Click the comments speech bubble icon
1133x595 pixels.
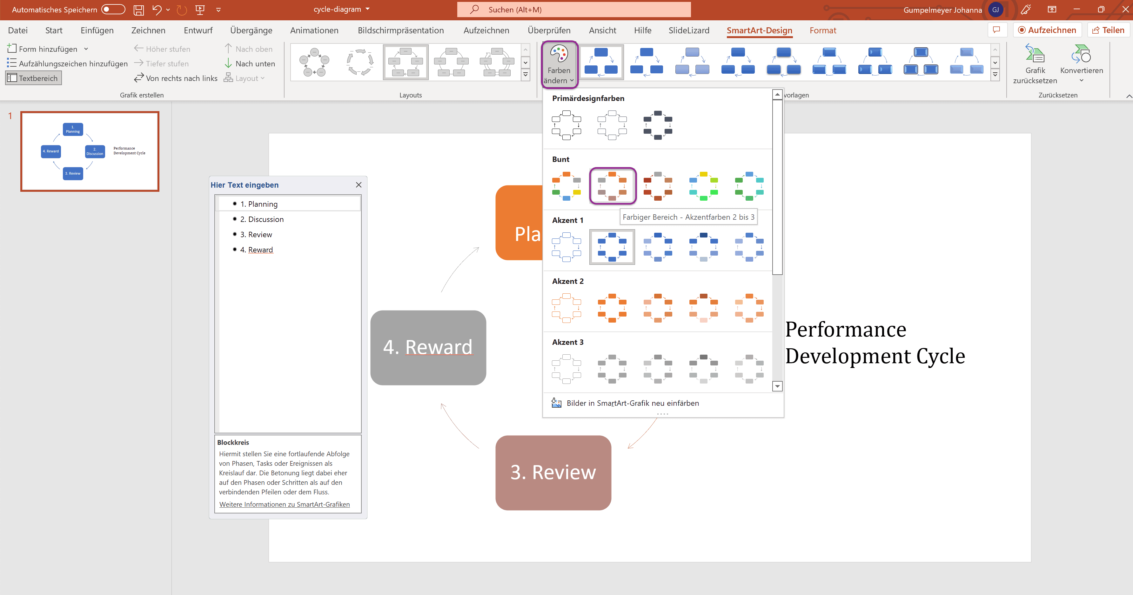[x=997, y=30]
